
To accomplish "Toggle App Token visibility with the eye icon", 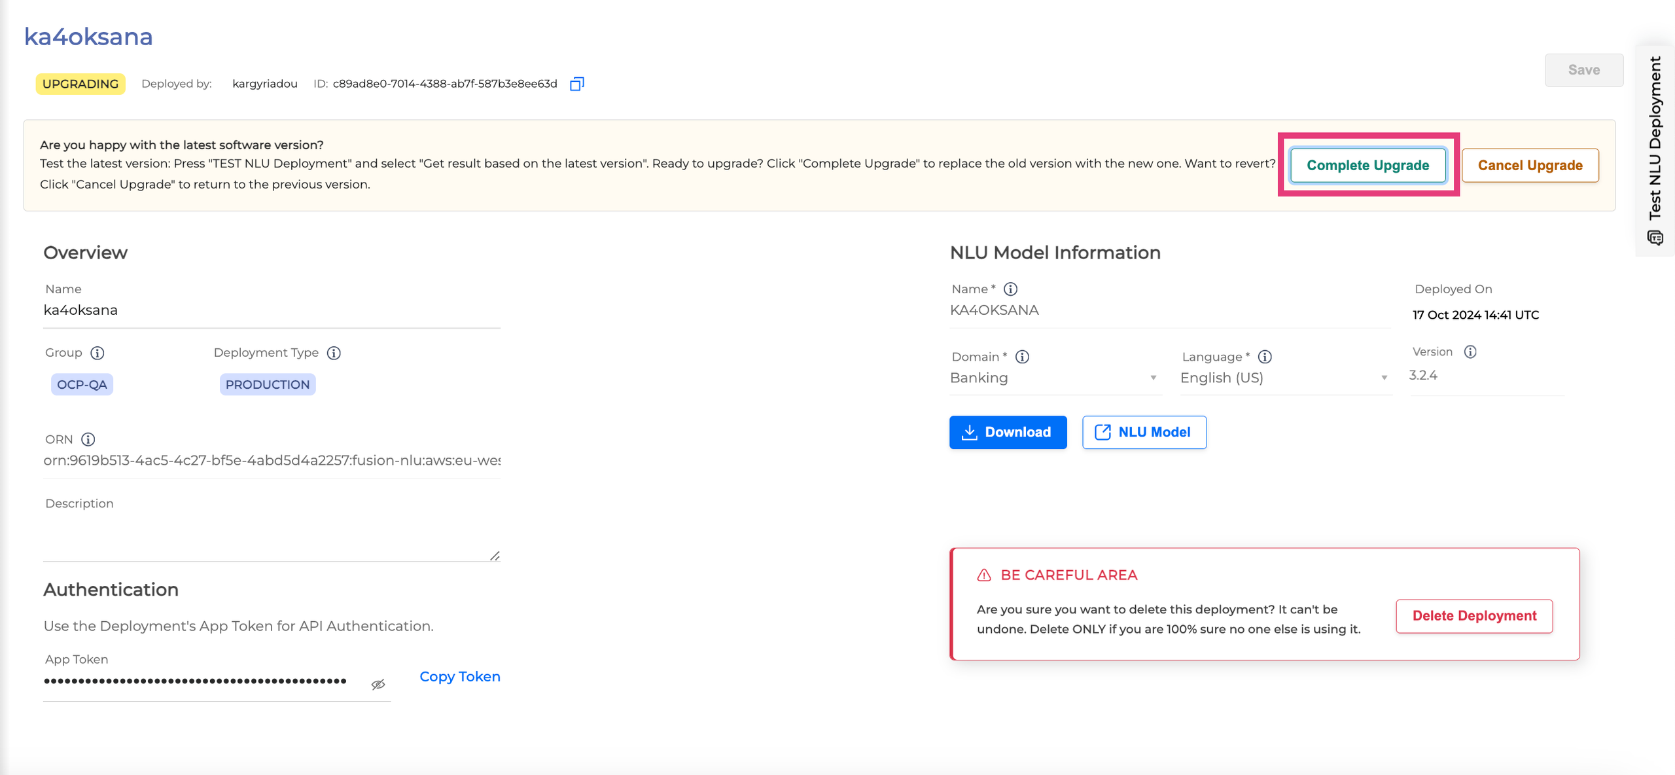I will (378, 685).
